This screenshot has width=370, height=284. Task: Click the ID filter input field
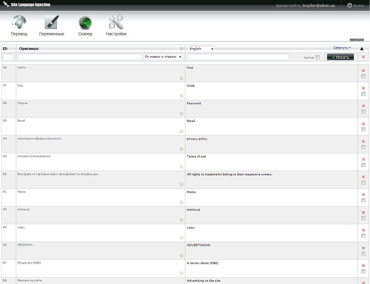[x=8, y=57]
